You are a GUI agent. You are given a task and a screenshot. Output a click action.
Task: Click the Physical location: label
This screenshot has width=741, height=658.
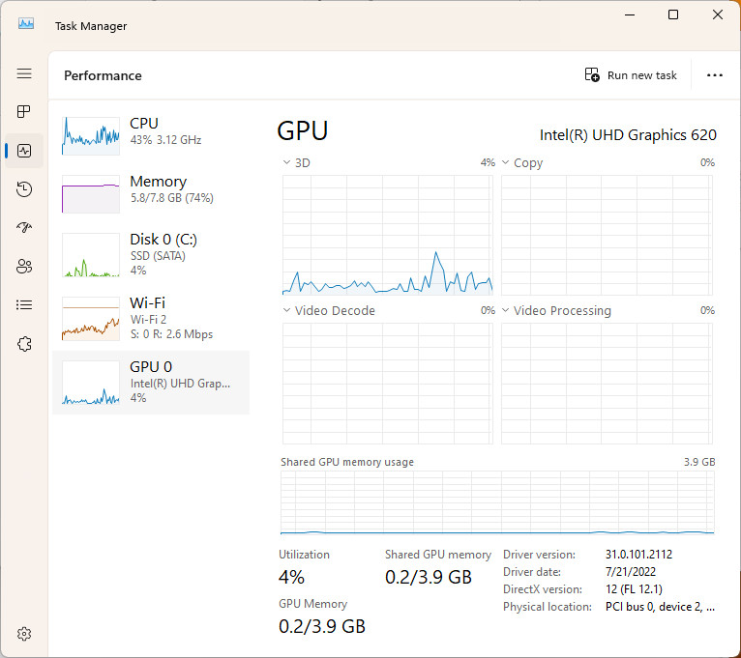[x=548, y=607]
